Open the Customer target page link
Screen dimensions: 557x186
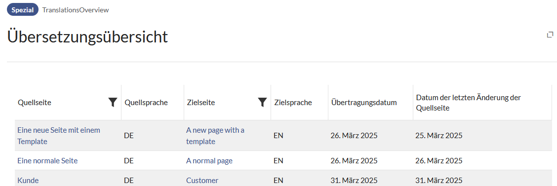coord(202,180)
